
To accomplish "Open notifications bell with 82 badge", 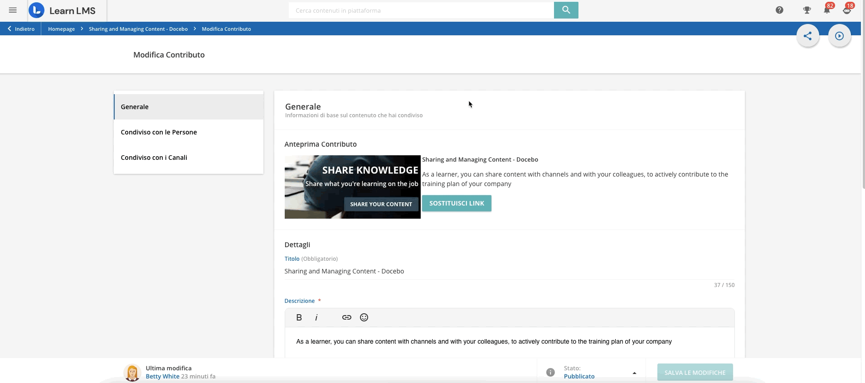I will tap(827, 9).
